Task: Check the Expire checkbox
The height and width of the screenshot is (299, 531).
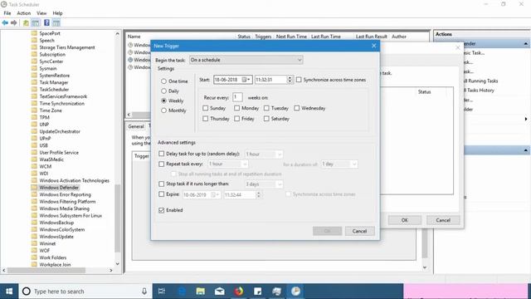Action: 162,194
